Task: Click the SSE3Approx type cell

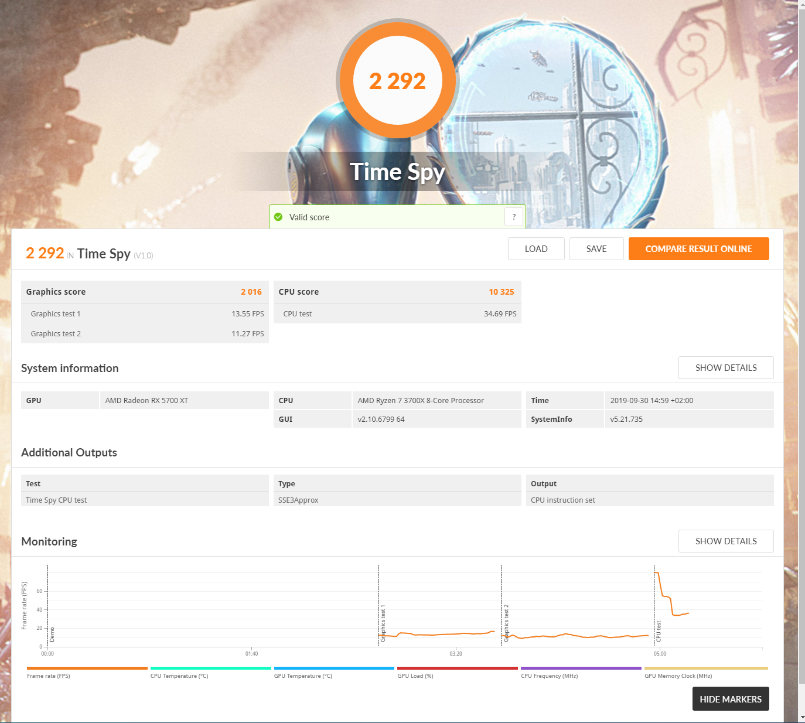Action: coord(397,500)
